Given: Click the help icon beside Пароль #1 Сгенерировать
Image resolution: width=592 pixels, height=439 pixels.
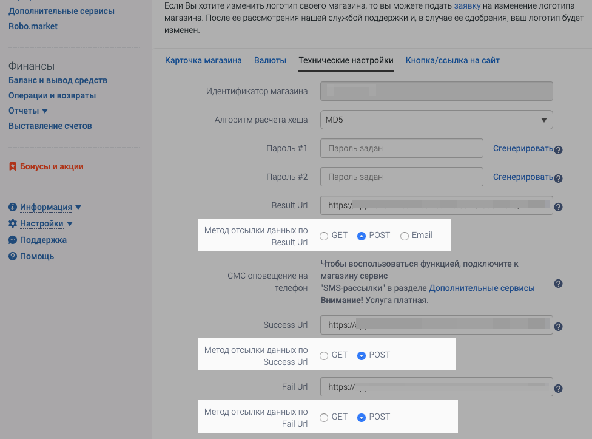Looking at the screenshot, I should [559, 149].
